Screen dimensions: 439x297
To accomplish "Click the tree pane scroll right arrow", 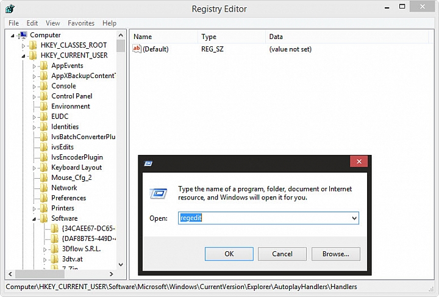I will click(112, 274).
